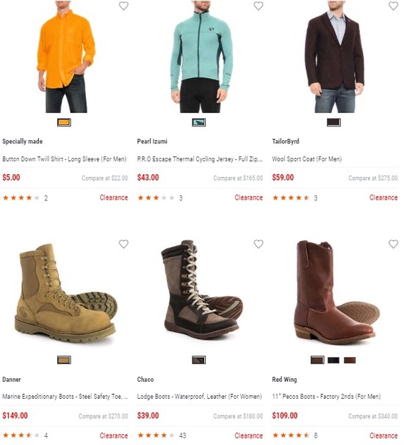404x445 pixels.
Task: Save Danner Marine boots with heart icon
Action: click(x=123, y=244)
